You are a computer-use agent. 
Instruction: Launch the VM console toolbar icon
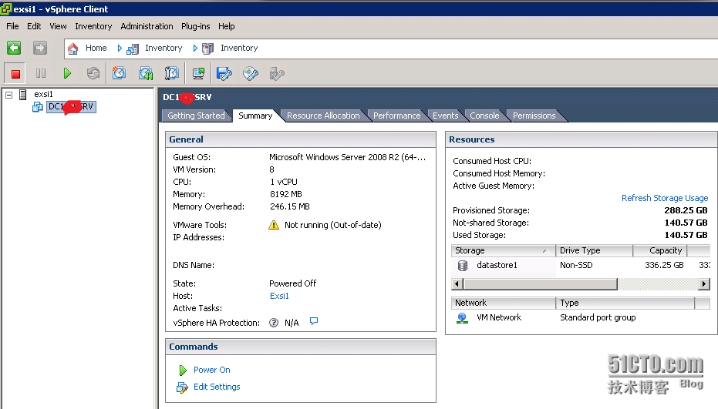tap(198, 73)
